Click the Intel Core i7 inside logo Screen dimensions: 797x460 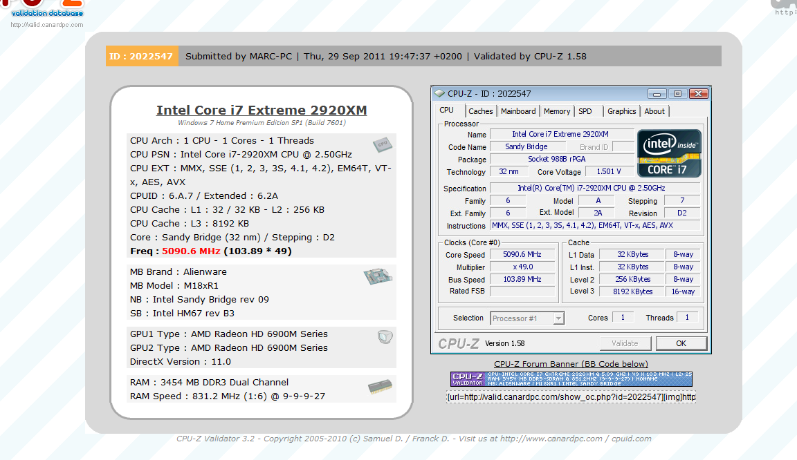[669, 153]
